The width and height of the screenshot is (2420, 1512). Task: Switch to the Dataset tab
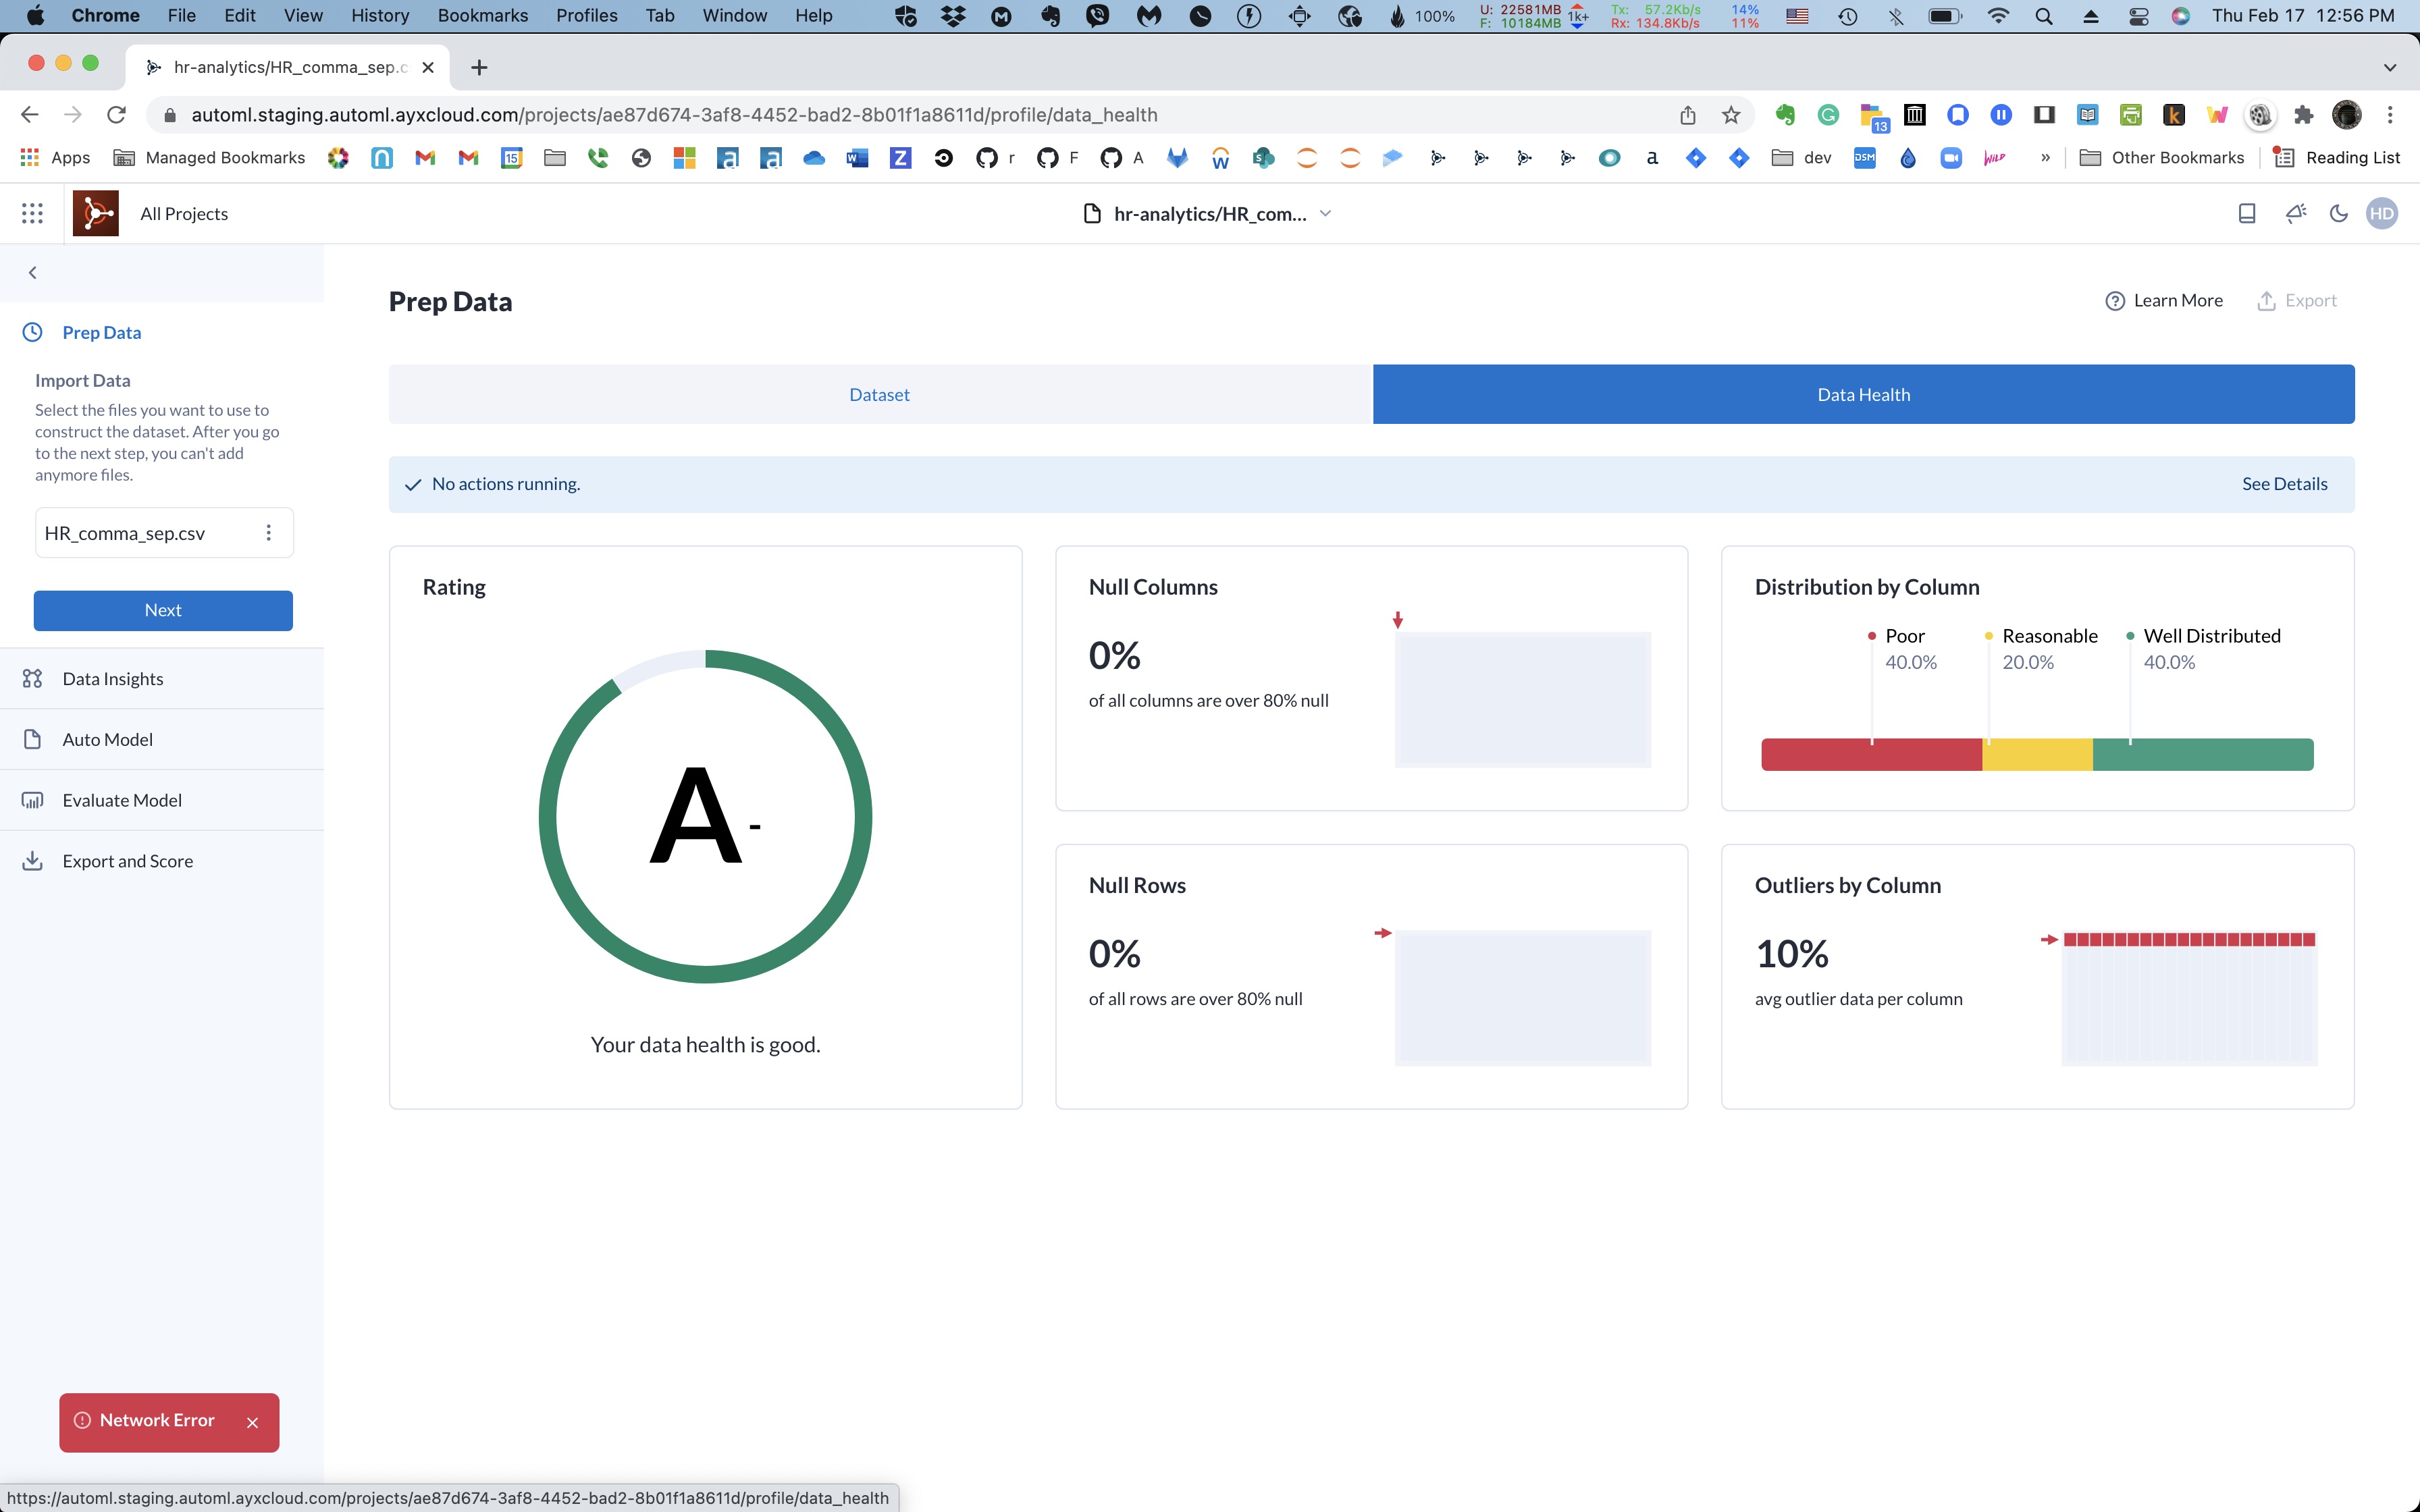coord(878,394)
